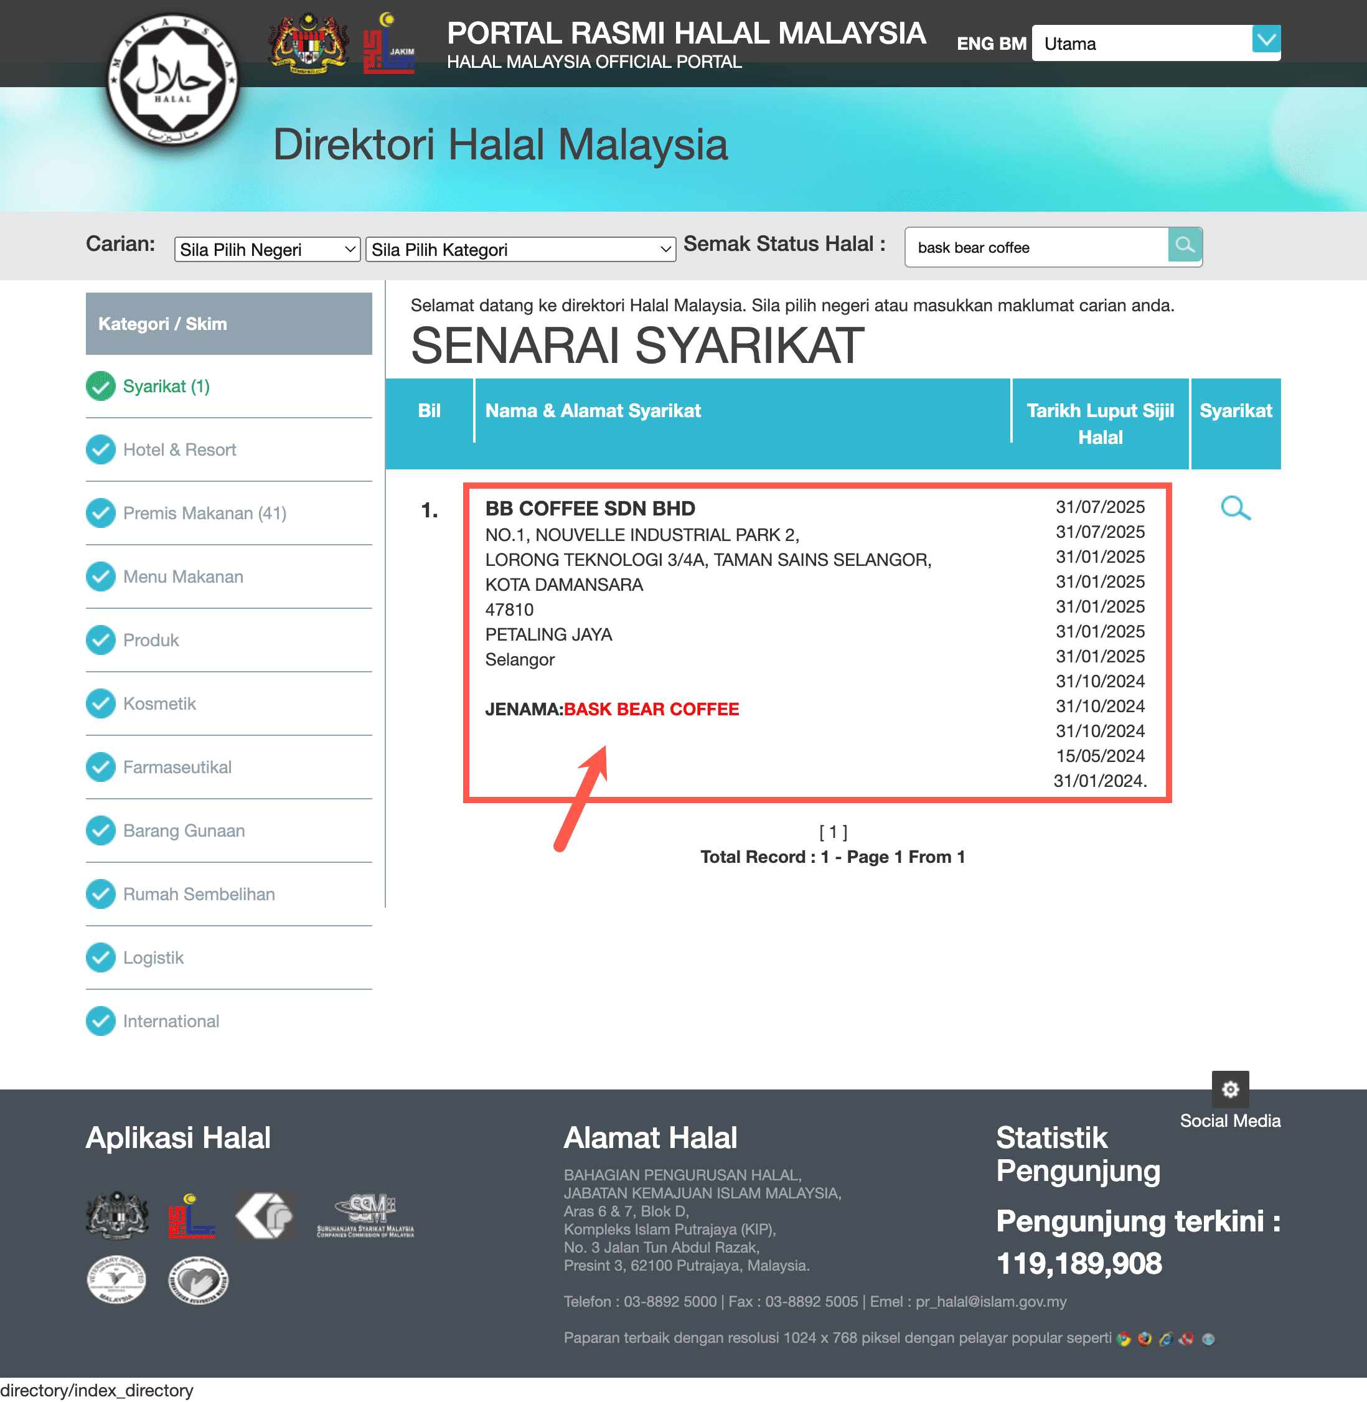The width and height of the screenshot is (1367, 1402).
Task: Open the Sila Pilih Kategori dropdown
Action: (520, 249)
